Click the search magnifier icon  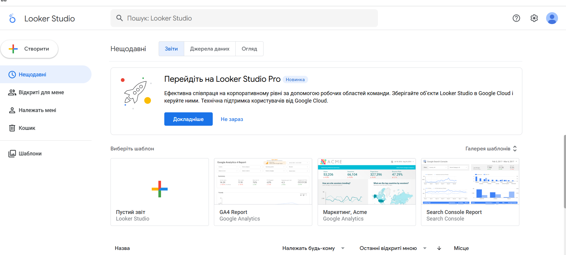pos(119,18)
